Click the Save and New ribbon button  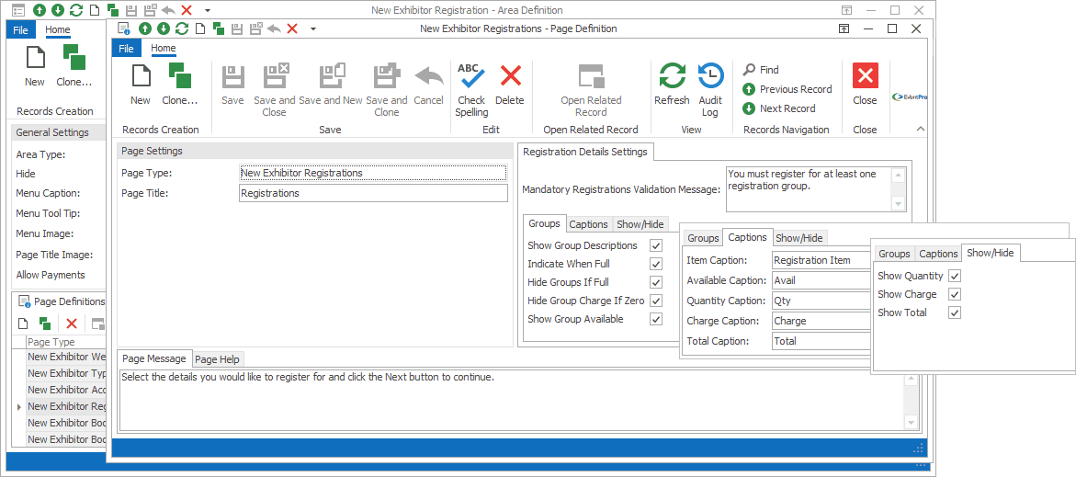point(331,85)
